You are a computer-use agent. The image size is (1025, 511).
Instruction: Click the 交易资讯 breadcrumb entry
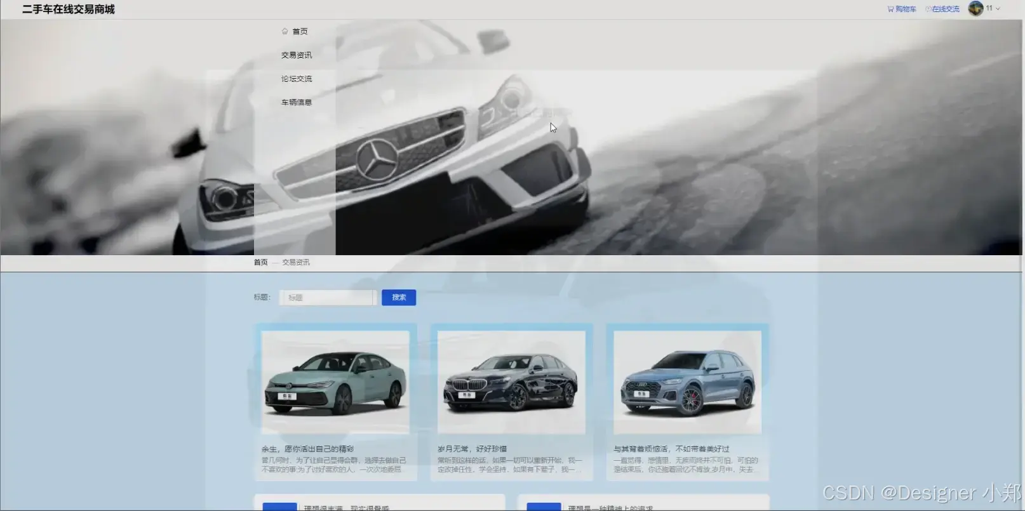(x=296, y=262)
